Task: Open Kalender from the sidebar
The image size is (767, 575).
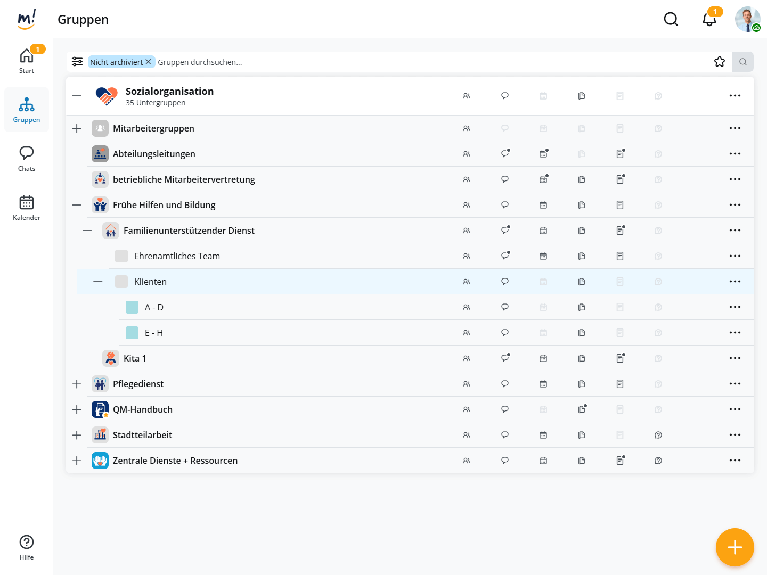Action: 27,208
